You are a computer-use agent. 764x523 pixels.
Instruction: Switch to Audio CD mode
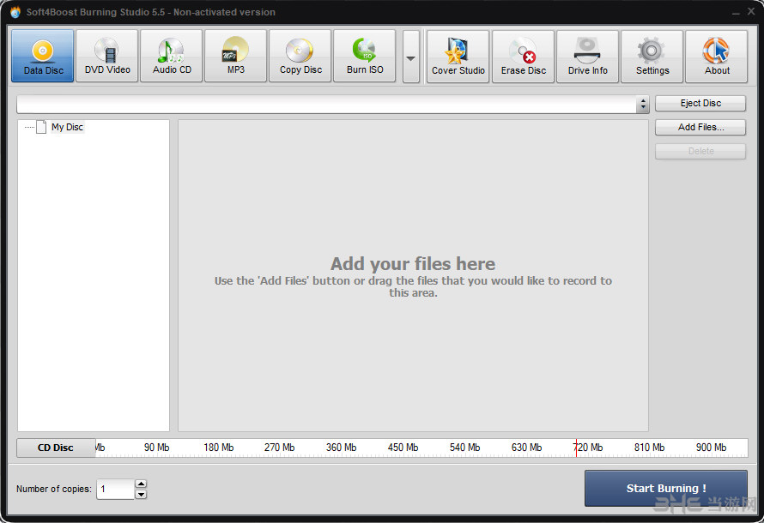172,56
